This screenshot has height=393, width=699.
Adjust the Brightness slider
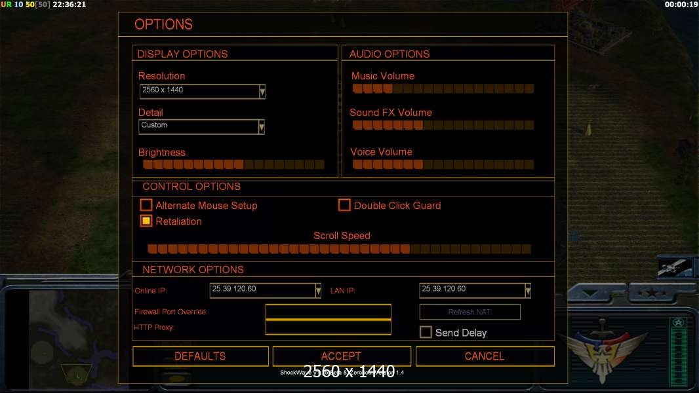click(233, 164)
